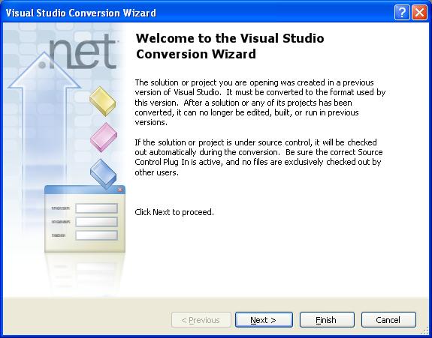Open help via question mark icon
This screenshot has height=338, width=432.
402,12
